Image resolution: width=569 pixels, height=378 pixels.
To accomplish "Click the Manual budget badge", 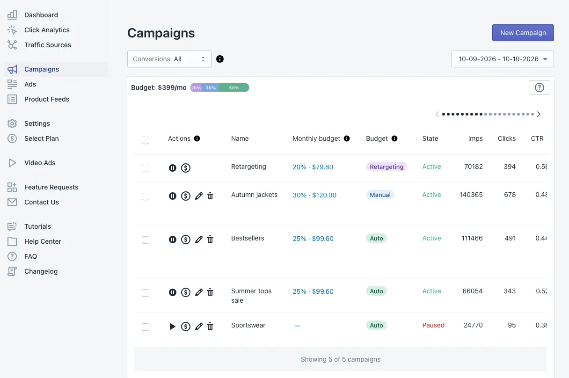I will 380,195.
